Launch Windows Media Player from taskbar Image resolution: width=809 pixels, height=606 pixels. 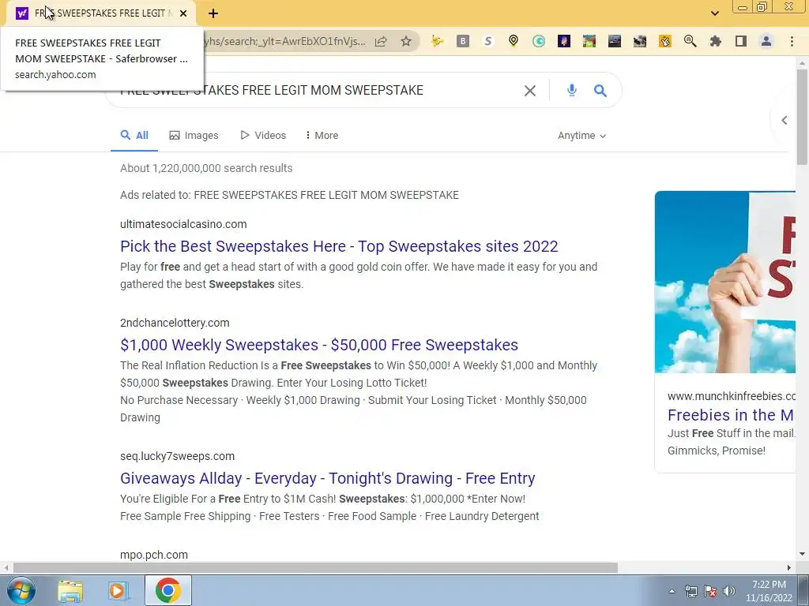click(x=118, y=590)
